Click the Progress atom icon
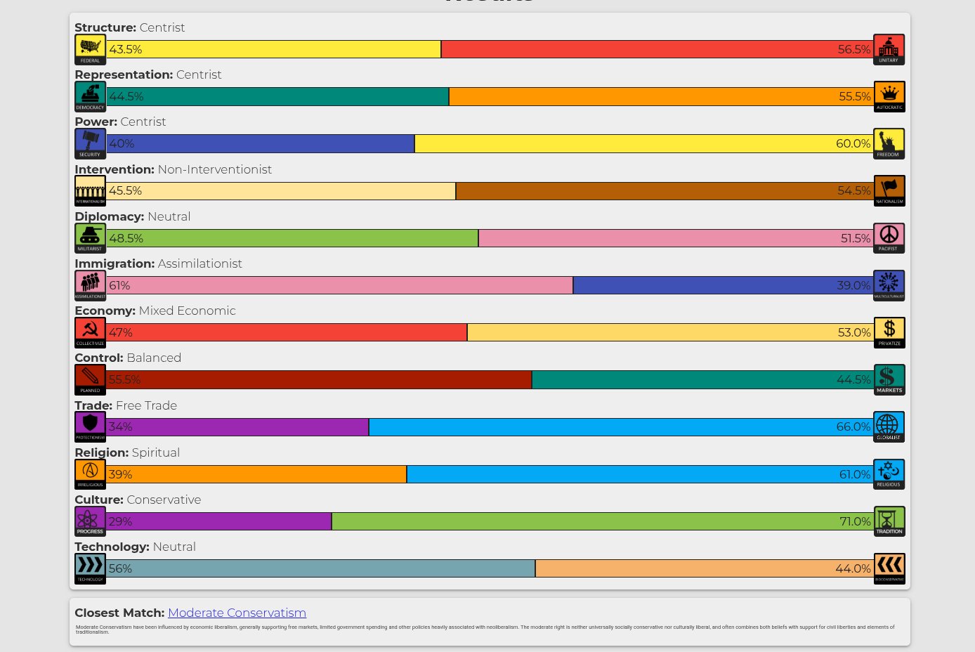 point(90,521)
